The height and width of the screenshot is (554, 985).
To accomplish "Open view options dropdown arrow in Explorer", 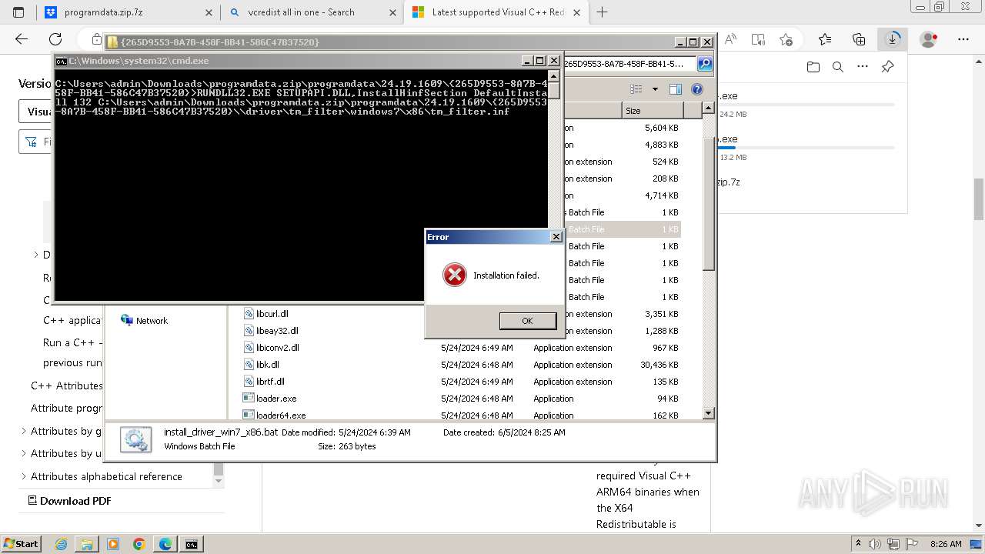I will 655,89.
